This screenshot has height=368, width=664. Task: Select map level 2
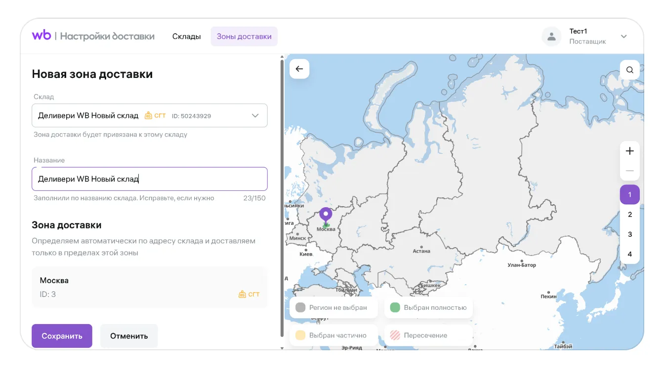[x=629, y=215]
